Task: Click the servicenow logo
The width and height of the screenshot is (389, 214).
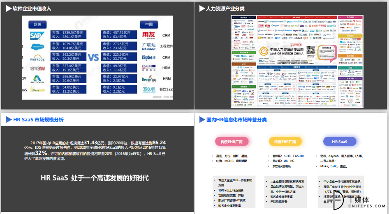Action: coord(37,68)
